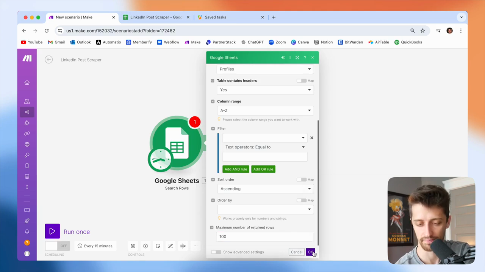Toggle the Maximum number of returned rows checkbox
Screen dimensions: 485x272
[212, 227]
